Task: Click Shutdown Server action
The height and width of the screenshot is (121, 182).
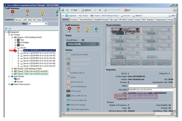Action: (x=77, y=73)
